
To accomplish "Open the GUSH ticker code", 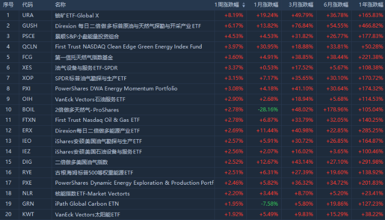I will pos(29,25).
